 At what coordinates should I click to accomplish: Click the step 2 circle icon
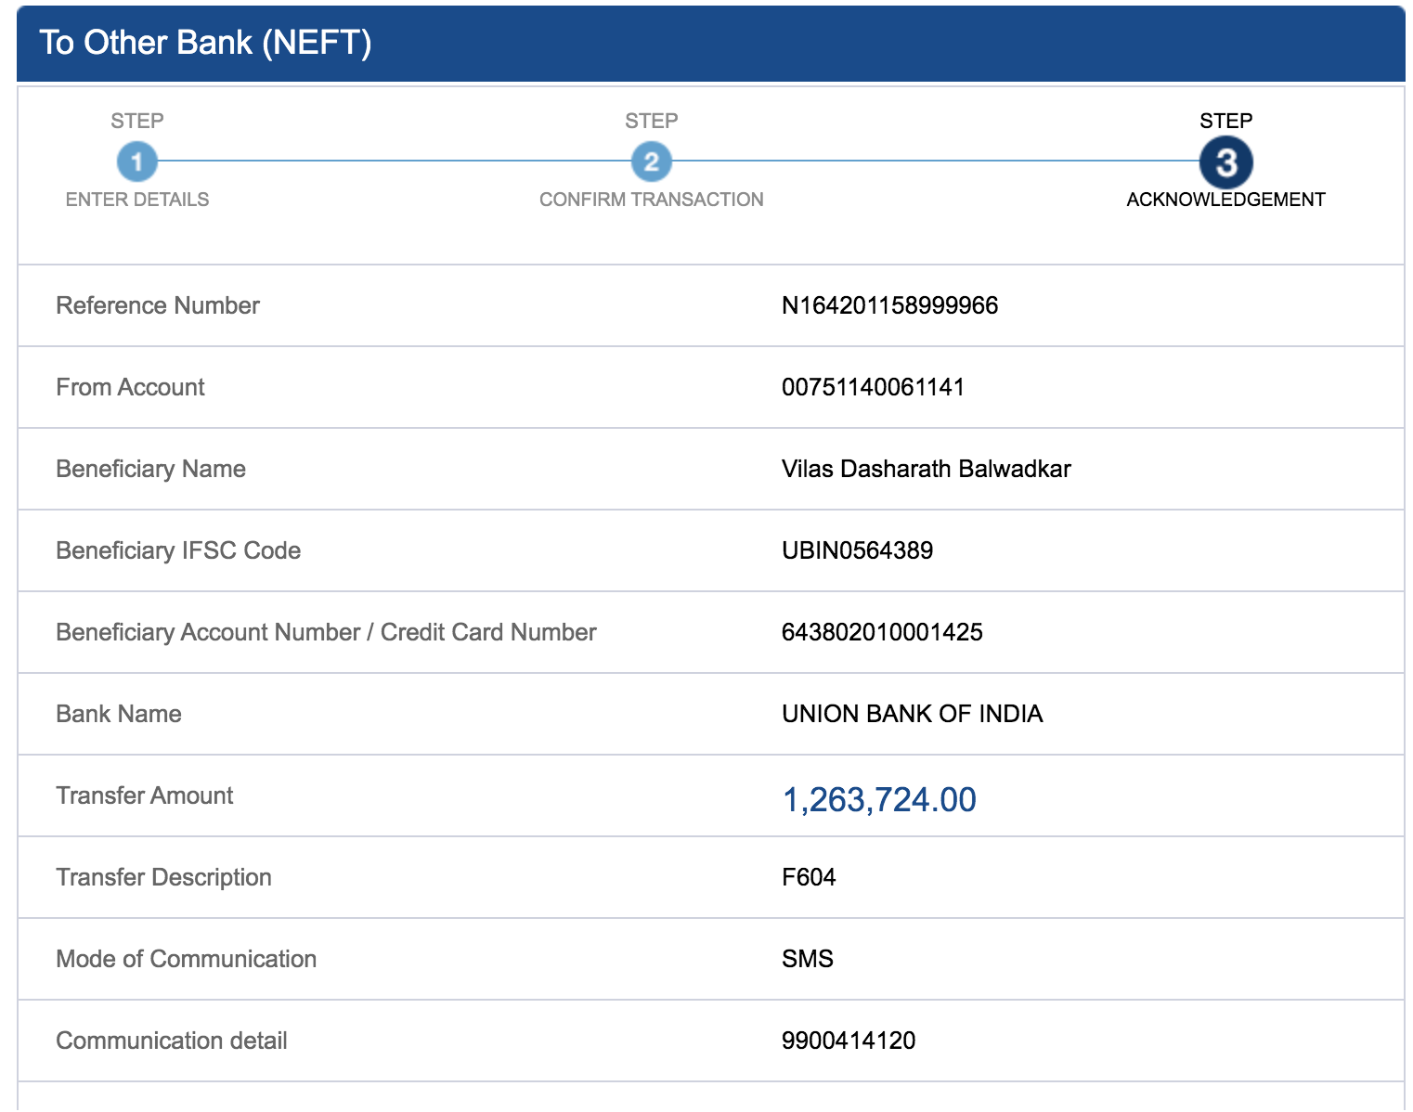point(651,162)
